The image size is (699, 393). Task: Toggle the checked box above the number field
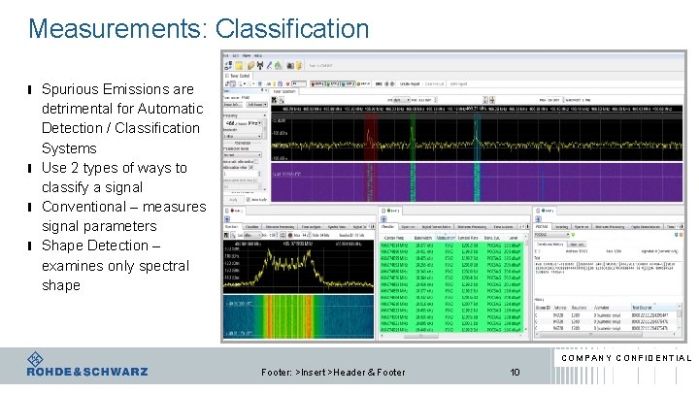[x=250, y=168]
